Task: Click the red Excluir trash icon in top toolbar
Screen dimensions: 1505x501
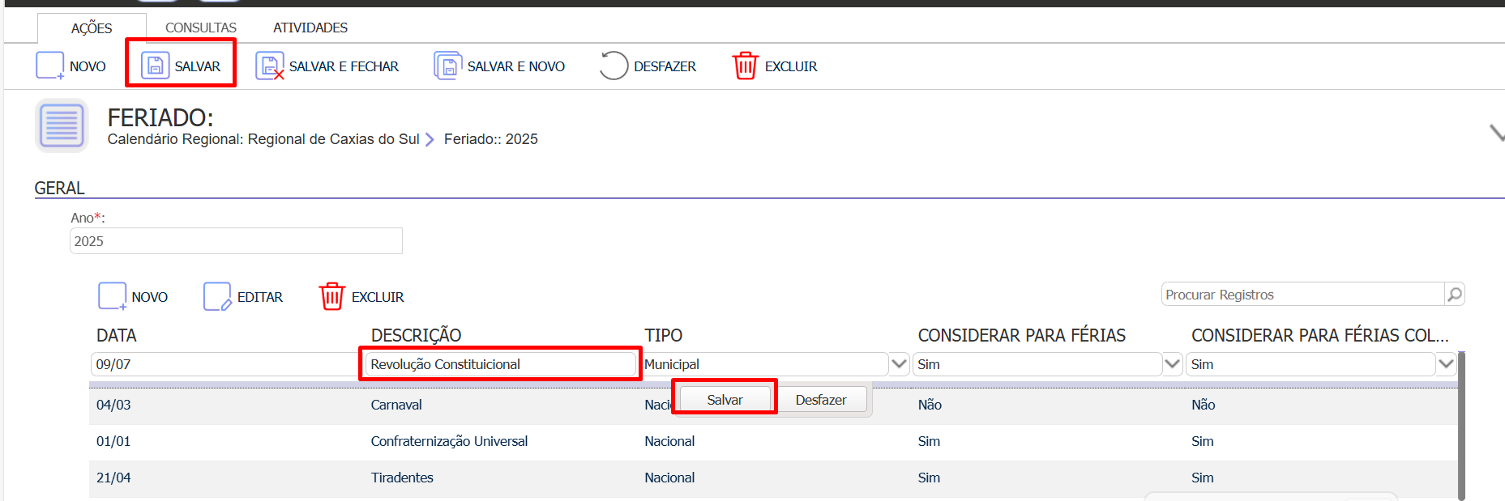Action: click(x=745, y=66)
